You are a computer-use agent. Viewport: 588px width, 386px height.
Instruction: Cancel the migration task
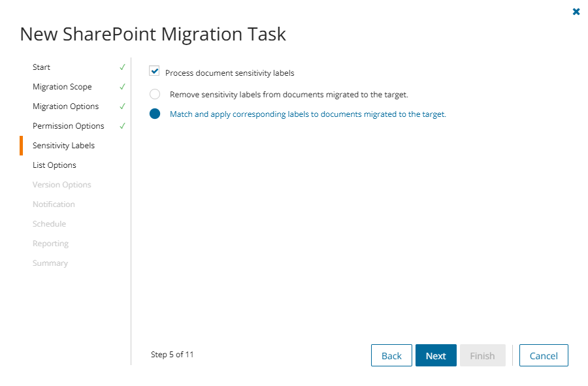click(544, 355)
